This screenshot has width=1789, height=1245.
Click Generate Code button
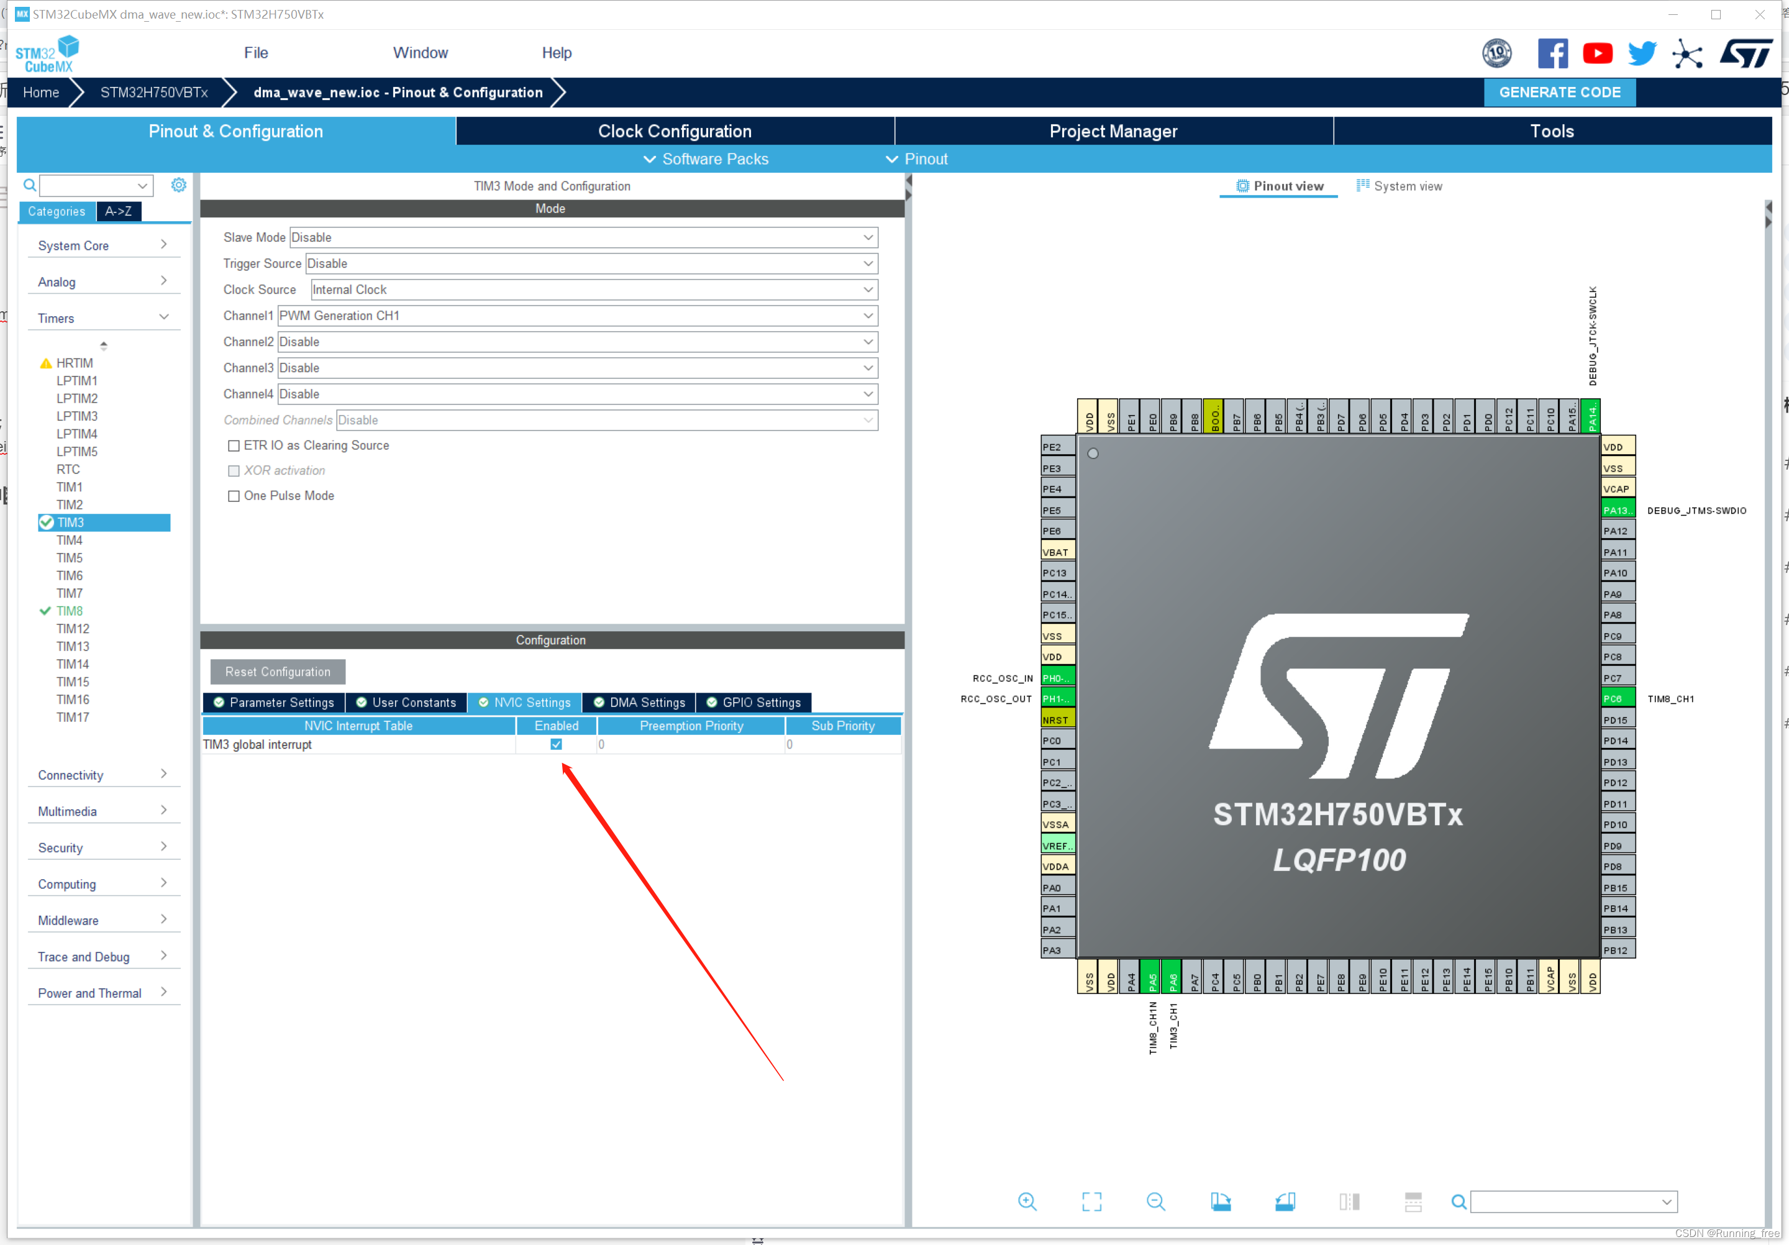[x=1560, y=91]
